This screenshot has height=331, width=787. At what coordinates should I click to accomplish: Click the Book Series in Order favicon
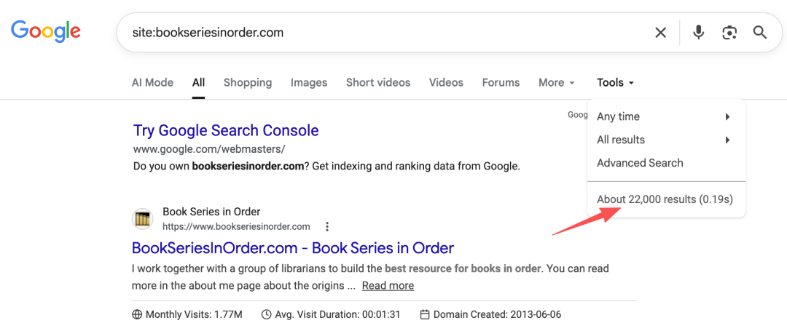(x=143, y=219)
